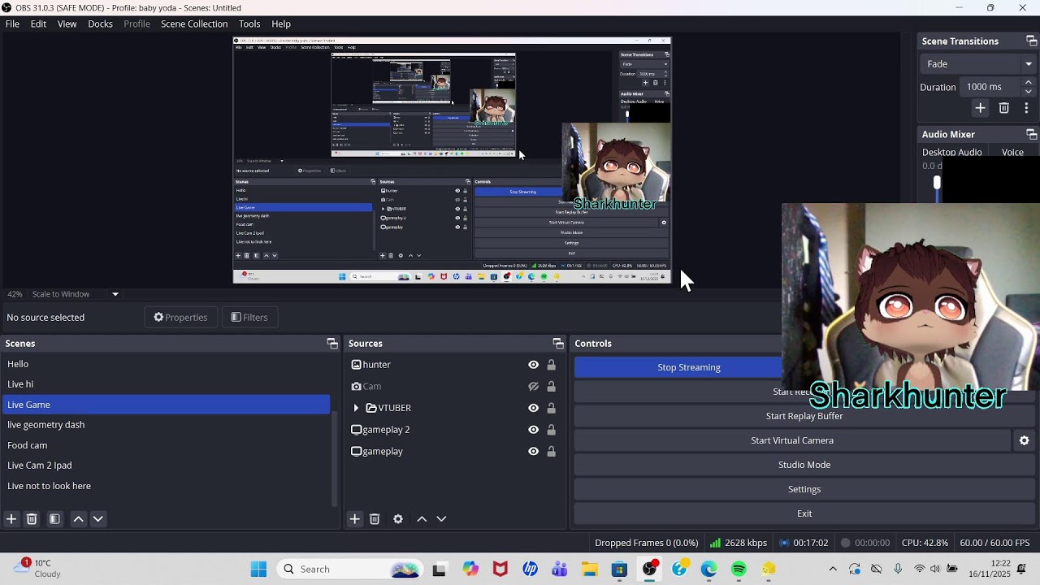Open Windows Start menu
The width and height of the screenshot is (1040, 585).
click(x=258, y=569)
